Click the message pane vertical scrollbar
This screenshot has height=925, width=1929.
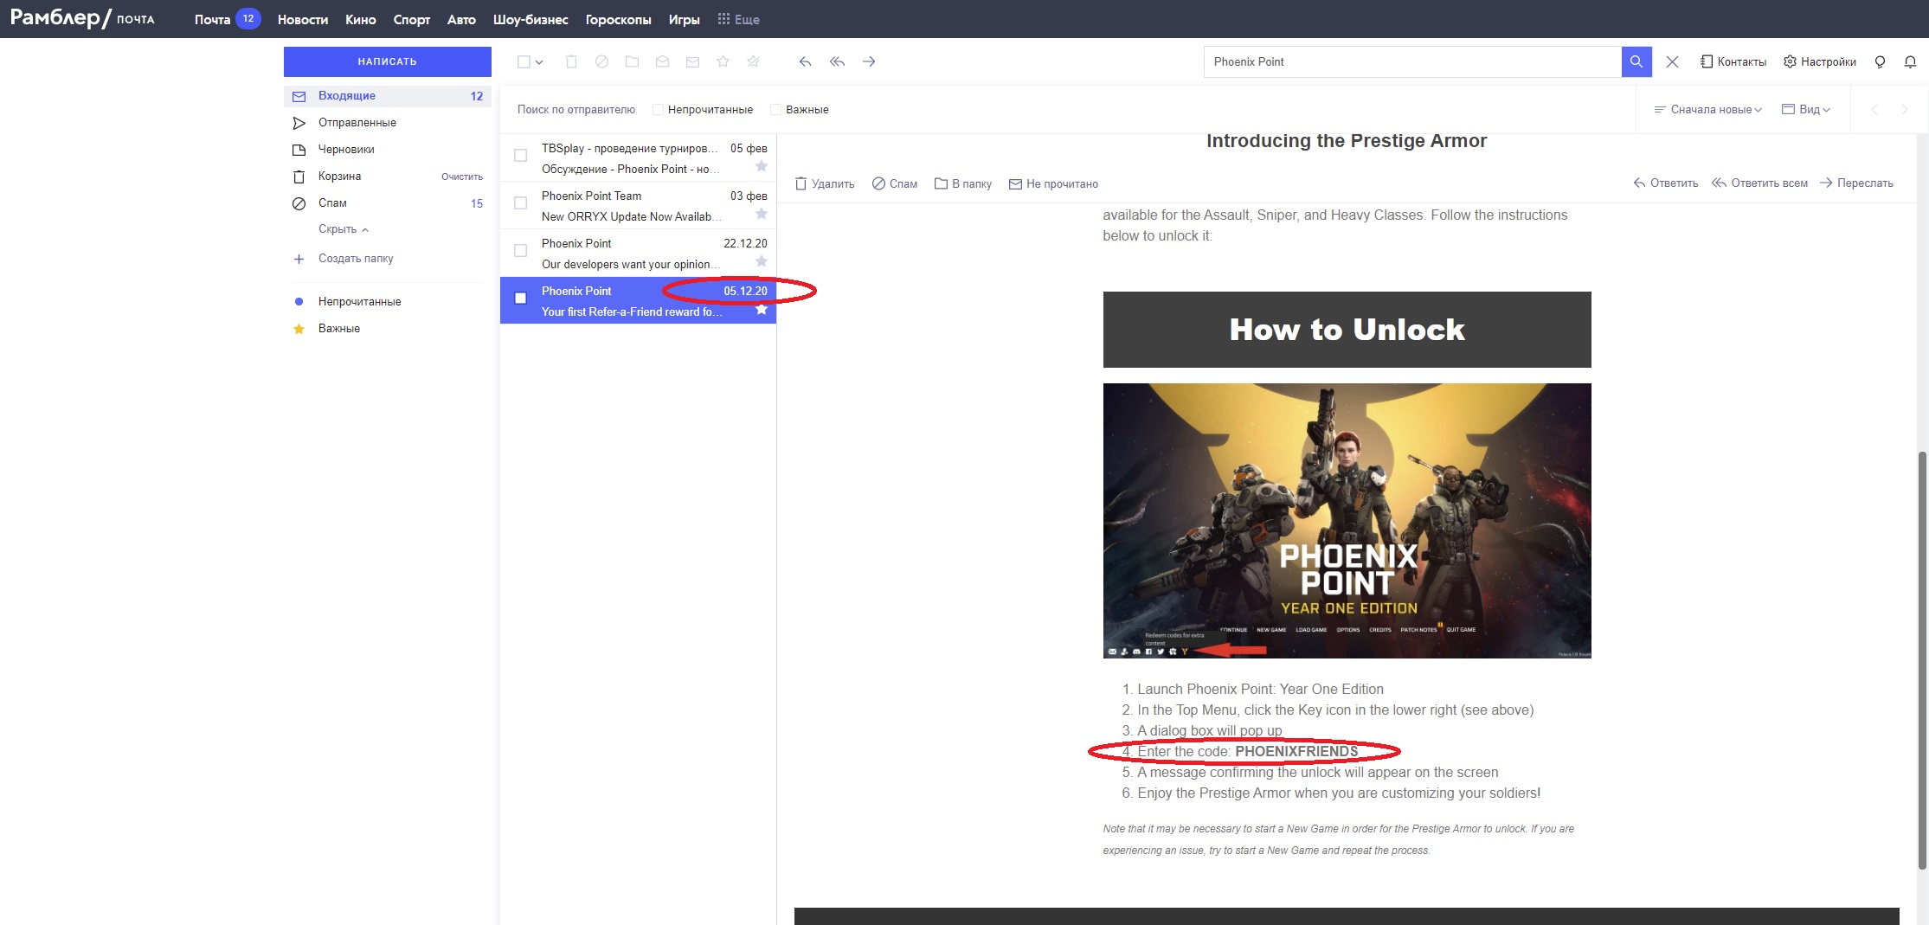(x=1922, y=659)
